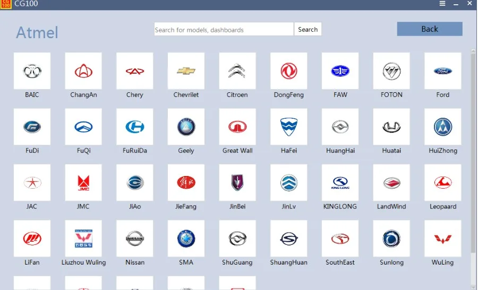
Task: Choose the Ford oval logo
Action: (443, 71)
